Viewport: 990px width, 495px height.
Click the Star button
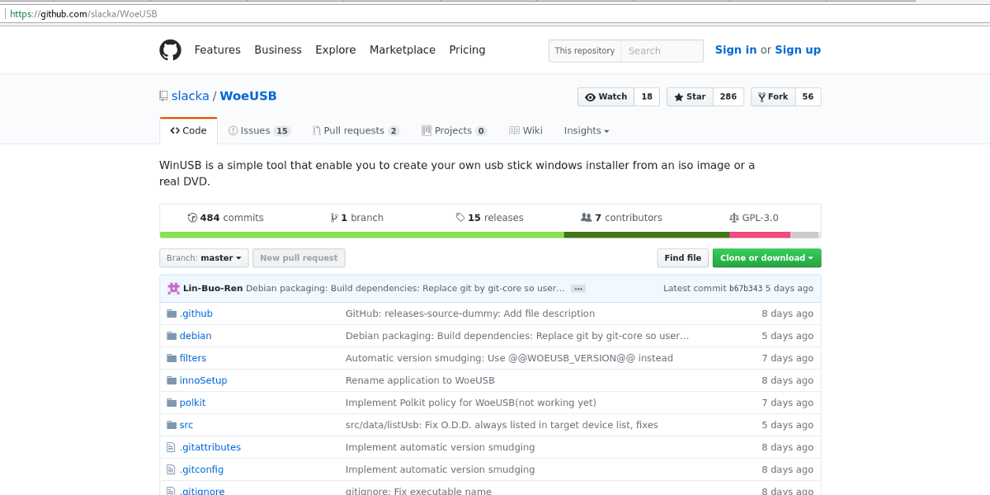pos(690,97)
